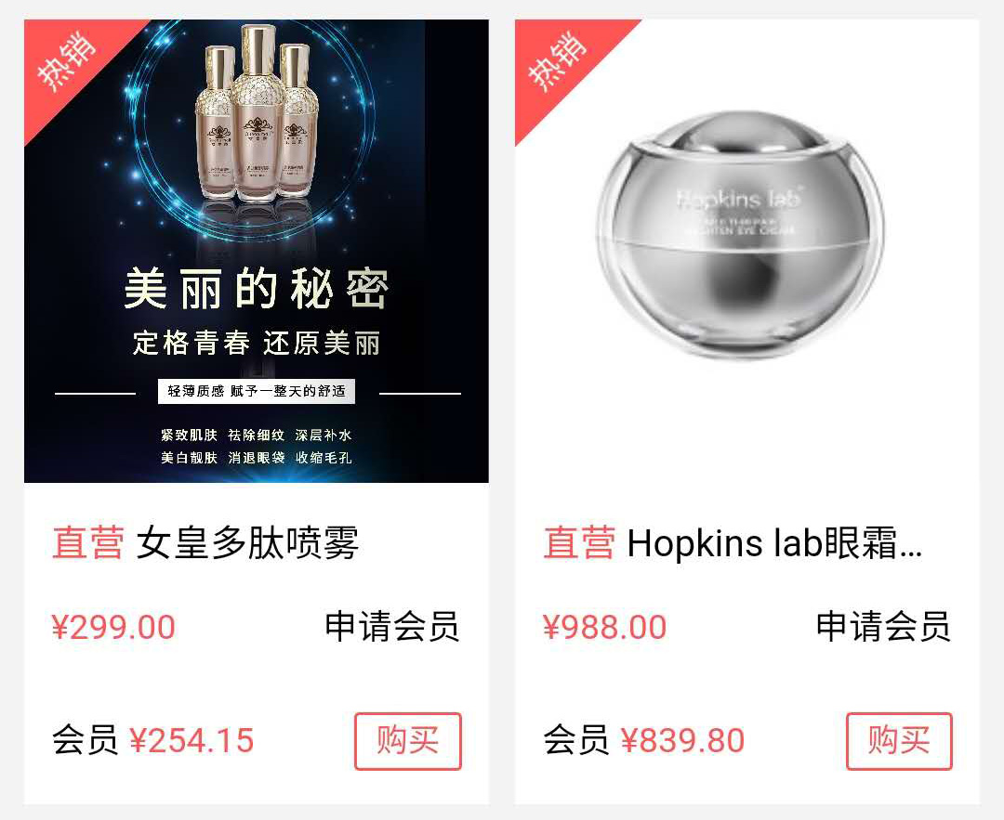Click the 定格青春 还原美丽 slogan text
Screen dimensions: 1004x820
[x=257, y=343]
